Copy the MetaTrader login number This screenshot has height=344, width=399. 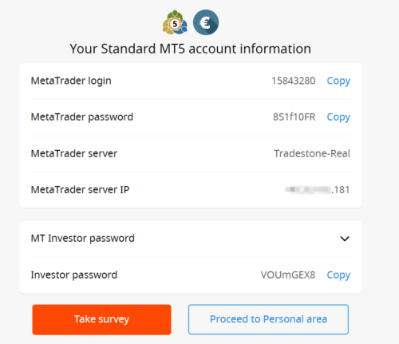[338, 81]
